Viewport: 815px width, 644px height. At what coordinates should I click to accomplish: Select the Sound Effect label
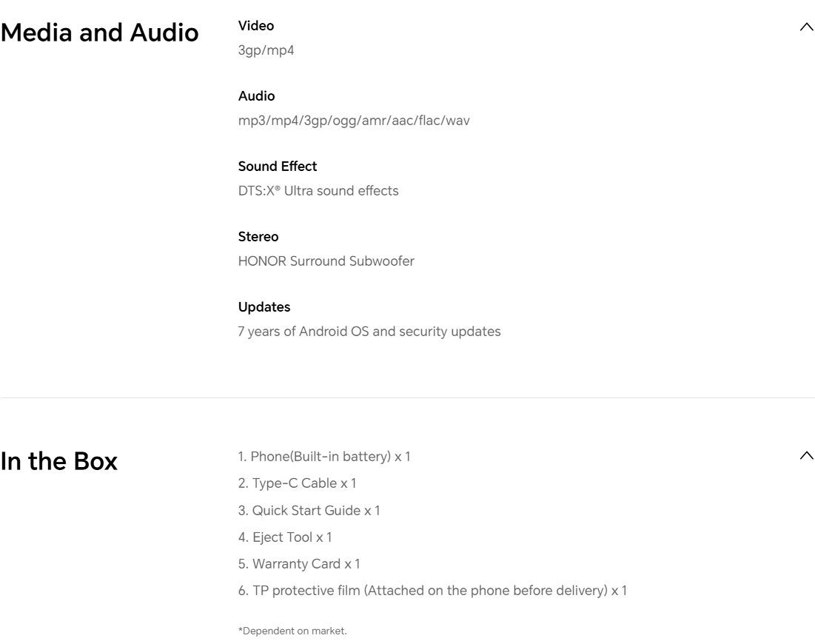(x=278, y=167)
